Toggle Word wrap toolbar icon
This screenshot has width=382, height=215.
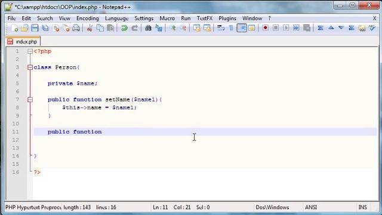tap(221, 28)
